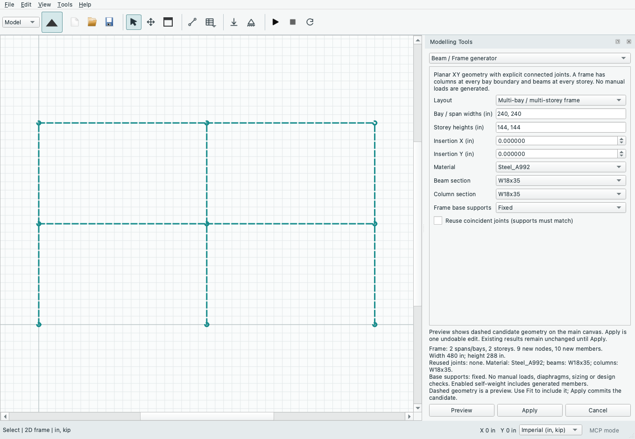Enable Reuse coincident joints checkbox
The image size is (635, 439).
[438, 221]
